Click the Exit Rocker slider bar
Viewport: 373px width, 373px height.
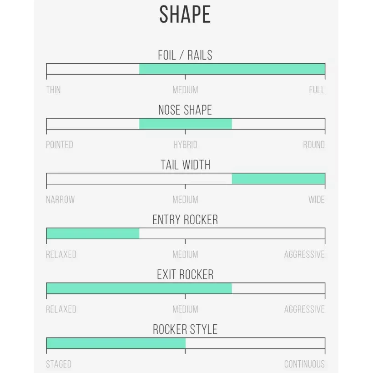pos(186,288)
